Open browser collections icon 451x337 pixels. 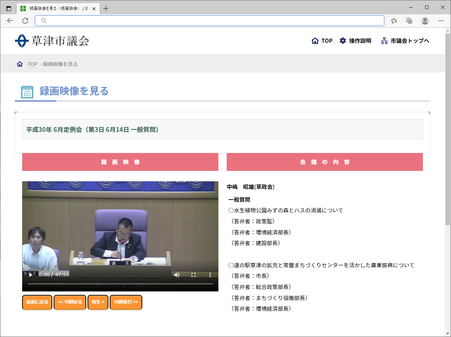(409, 21)
